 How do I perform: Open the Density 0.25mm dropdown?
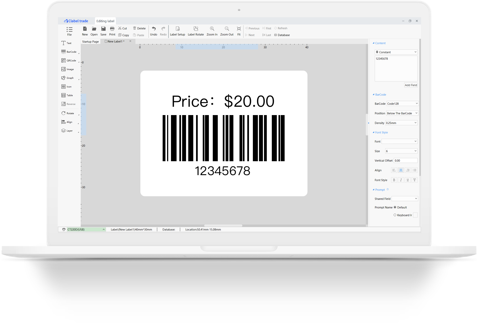click(401, 123)
